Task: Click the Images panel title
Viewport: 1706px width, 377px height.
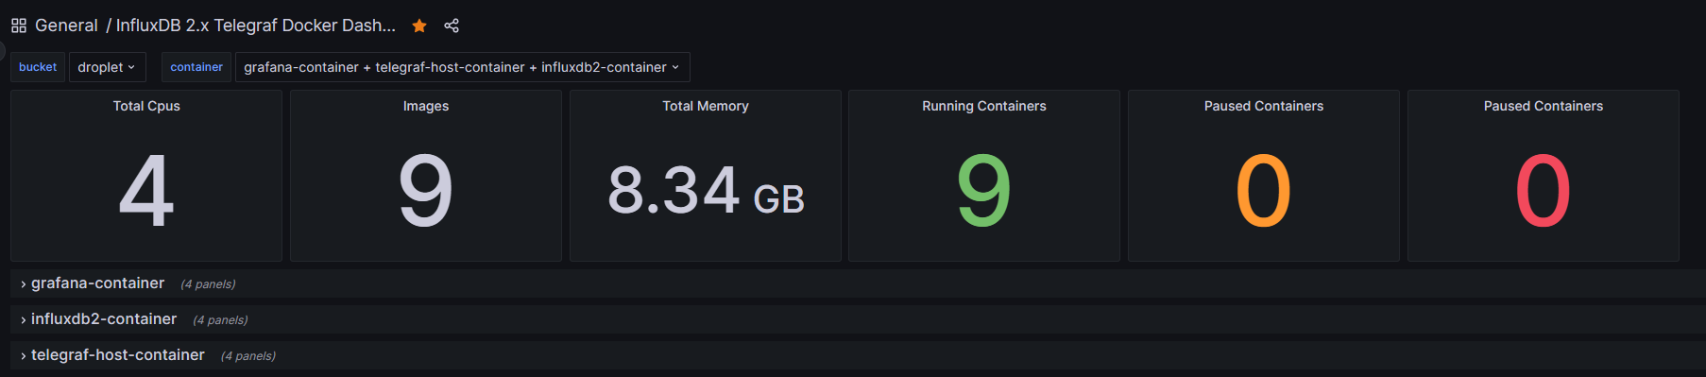Action: (426, 106)
